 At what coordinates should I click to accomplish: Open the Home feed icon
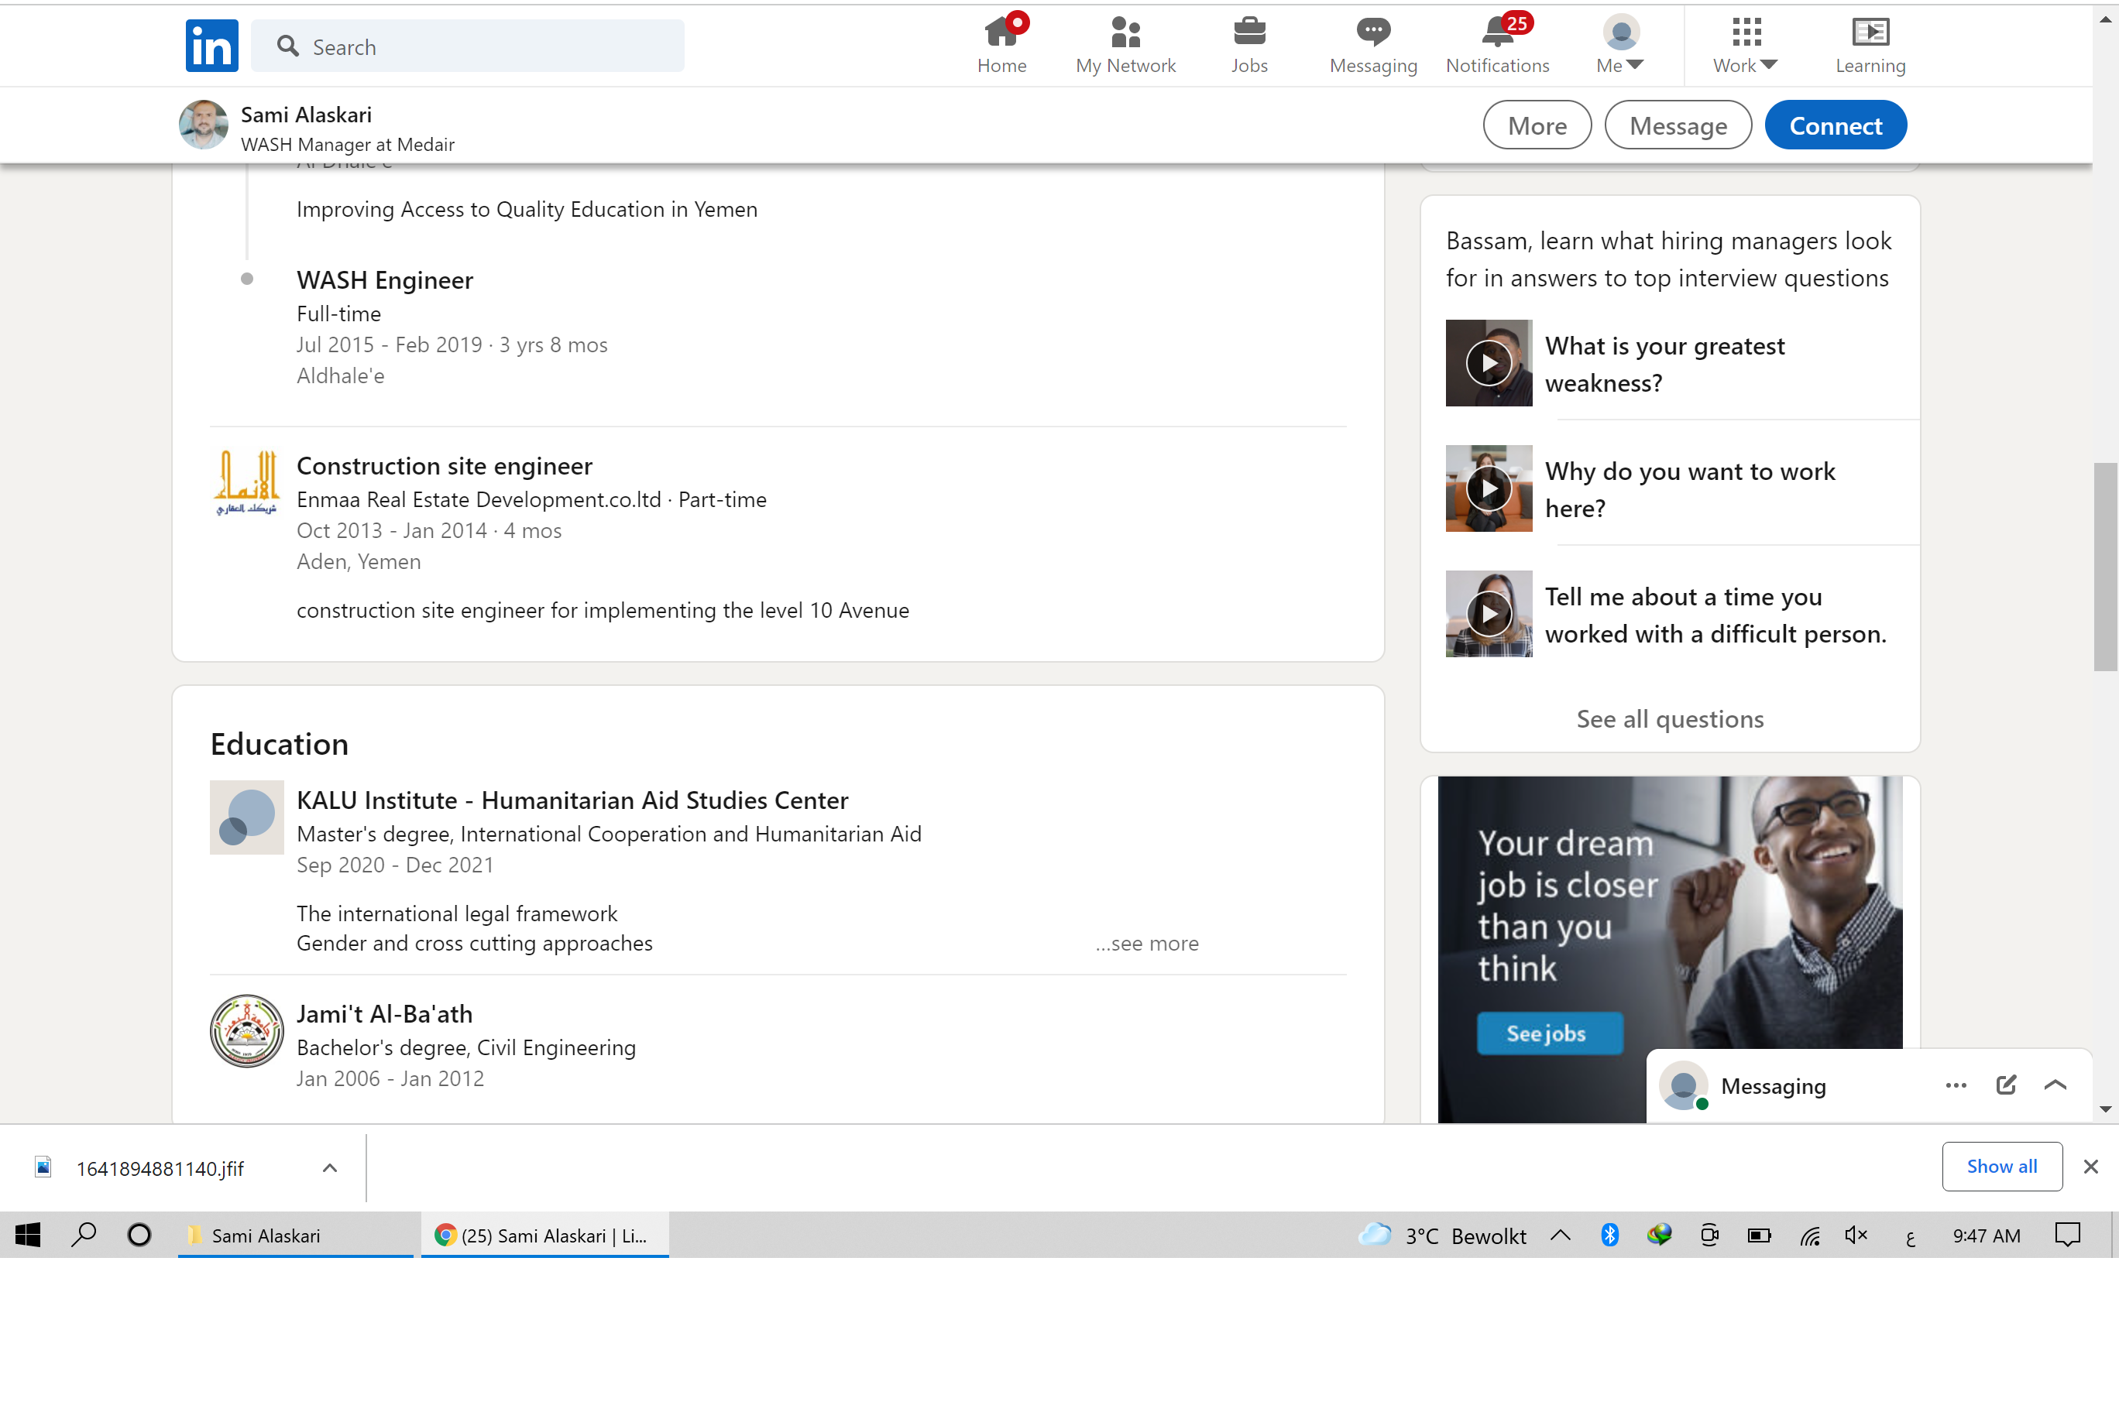[x=1001, y=34]
